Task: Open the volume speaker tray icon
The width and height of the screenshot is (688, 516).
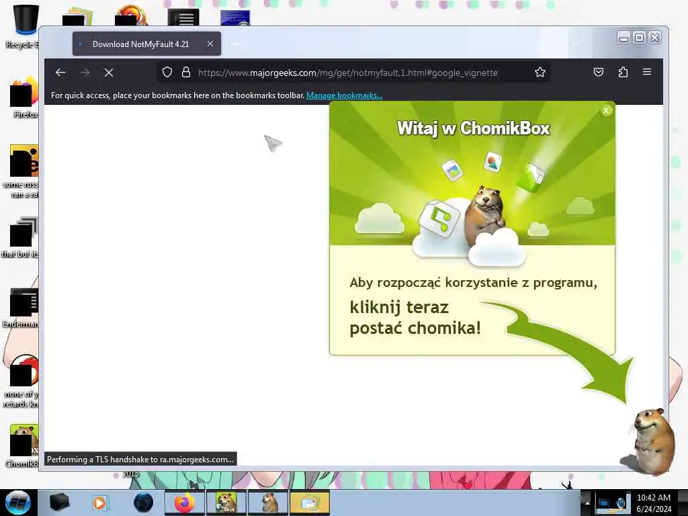Action: [x=621, y=503]
